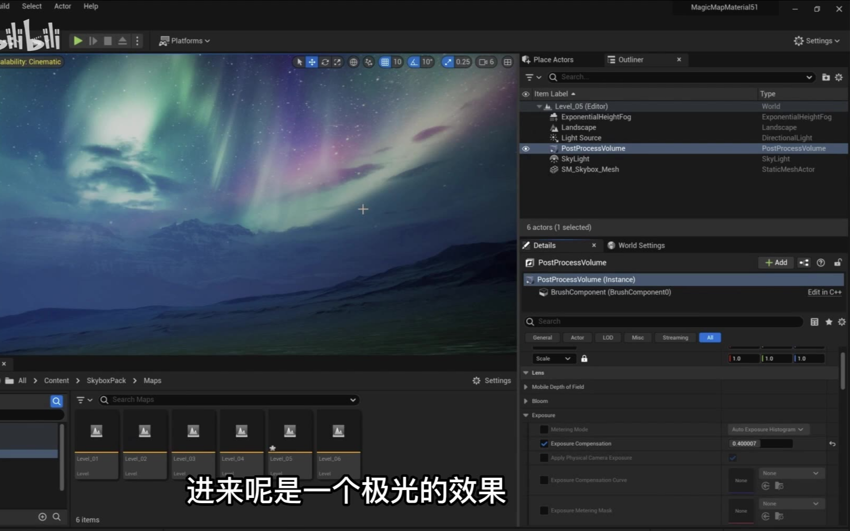Viewport: 850px width, 531px height.
Task: Select the translate move tool icon
Action: (x=312, y=62)
